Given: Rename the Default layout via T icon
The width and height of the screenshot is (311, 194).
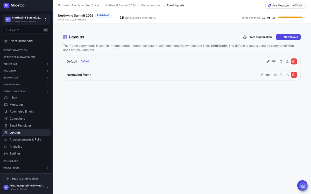Looking at the screenshot, I should coord(281,61).
